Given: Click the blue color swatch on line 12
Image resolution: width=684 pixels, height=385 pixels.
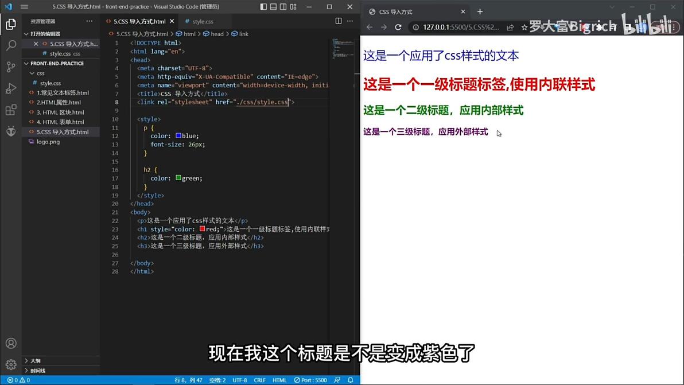Looking at the screenshot, I should tap(178, 135).
